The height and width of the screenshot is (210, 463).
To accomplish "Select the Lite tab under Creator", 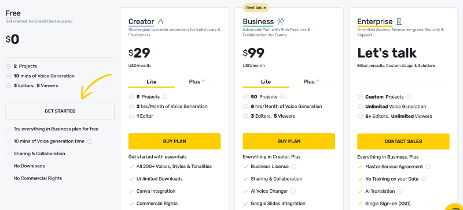I will (152, 81).
